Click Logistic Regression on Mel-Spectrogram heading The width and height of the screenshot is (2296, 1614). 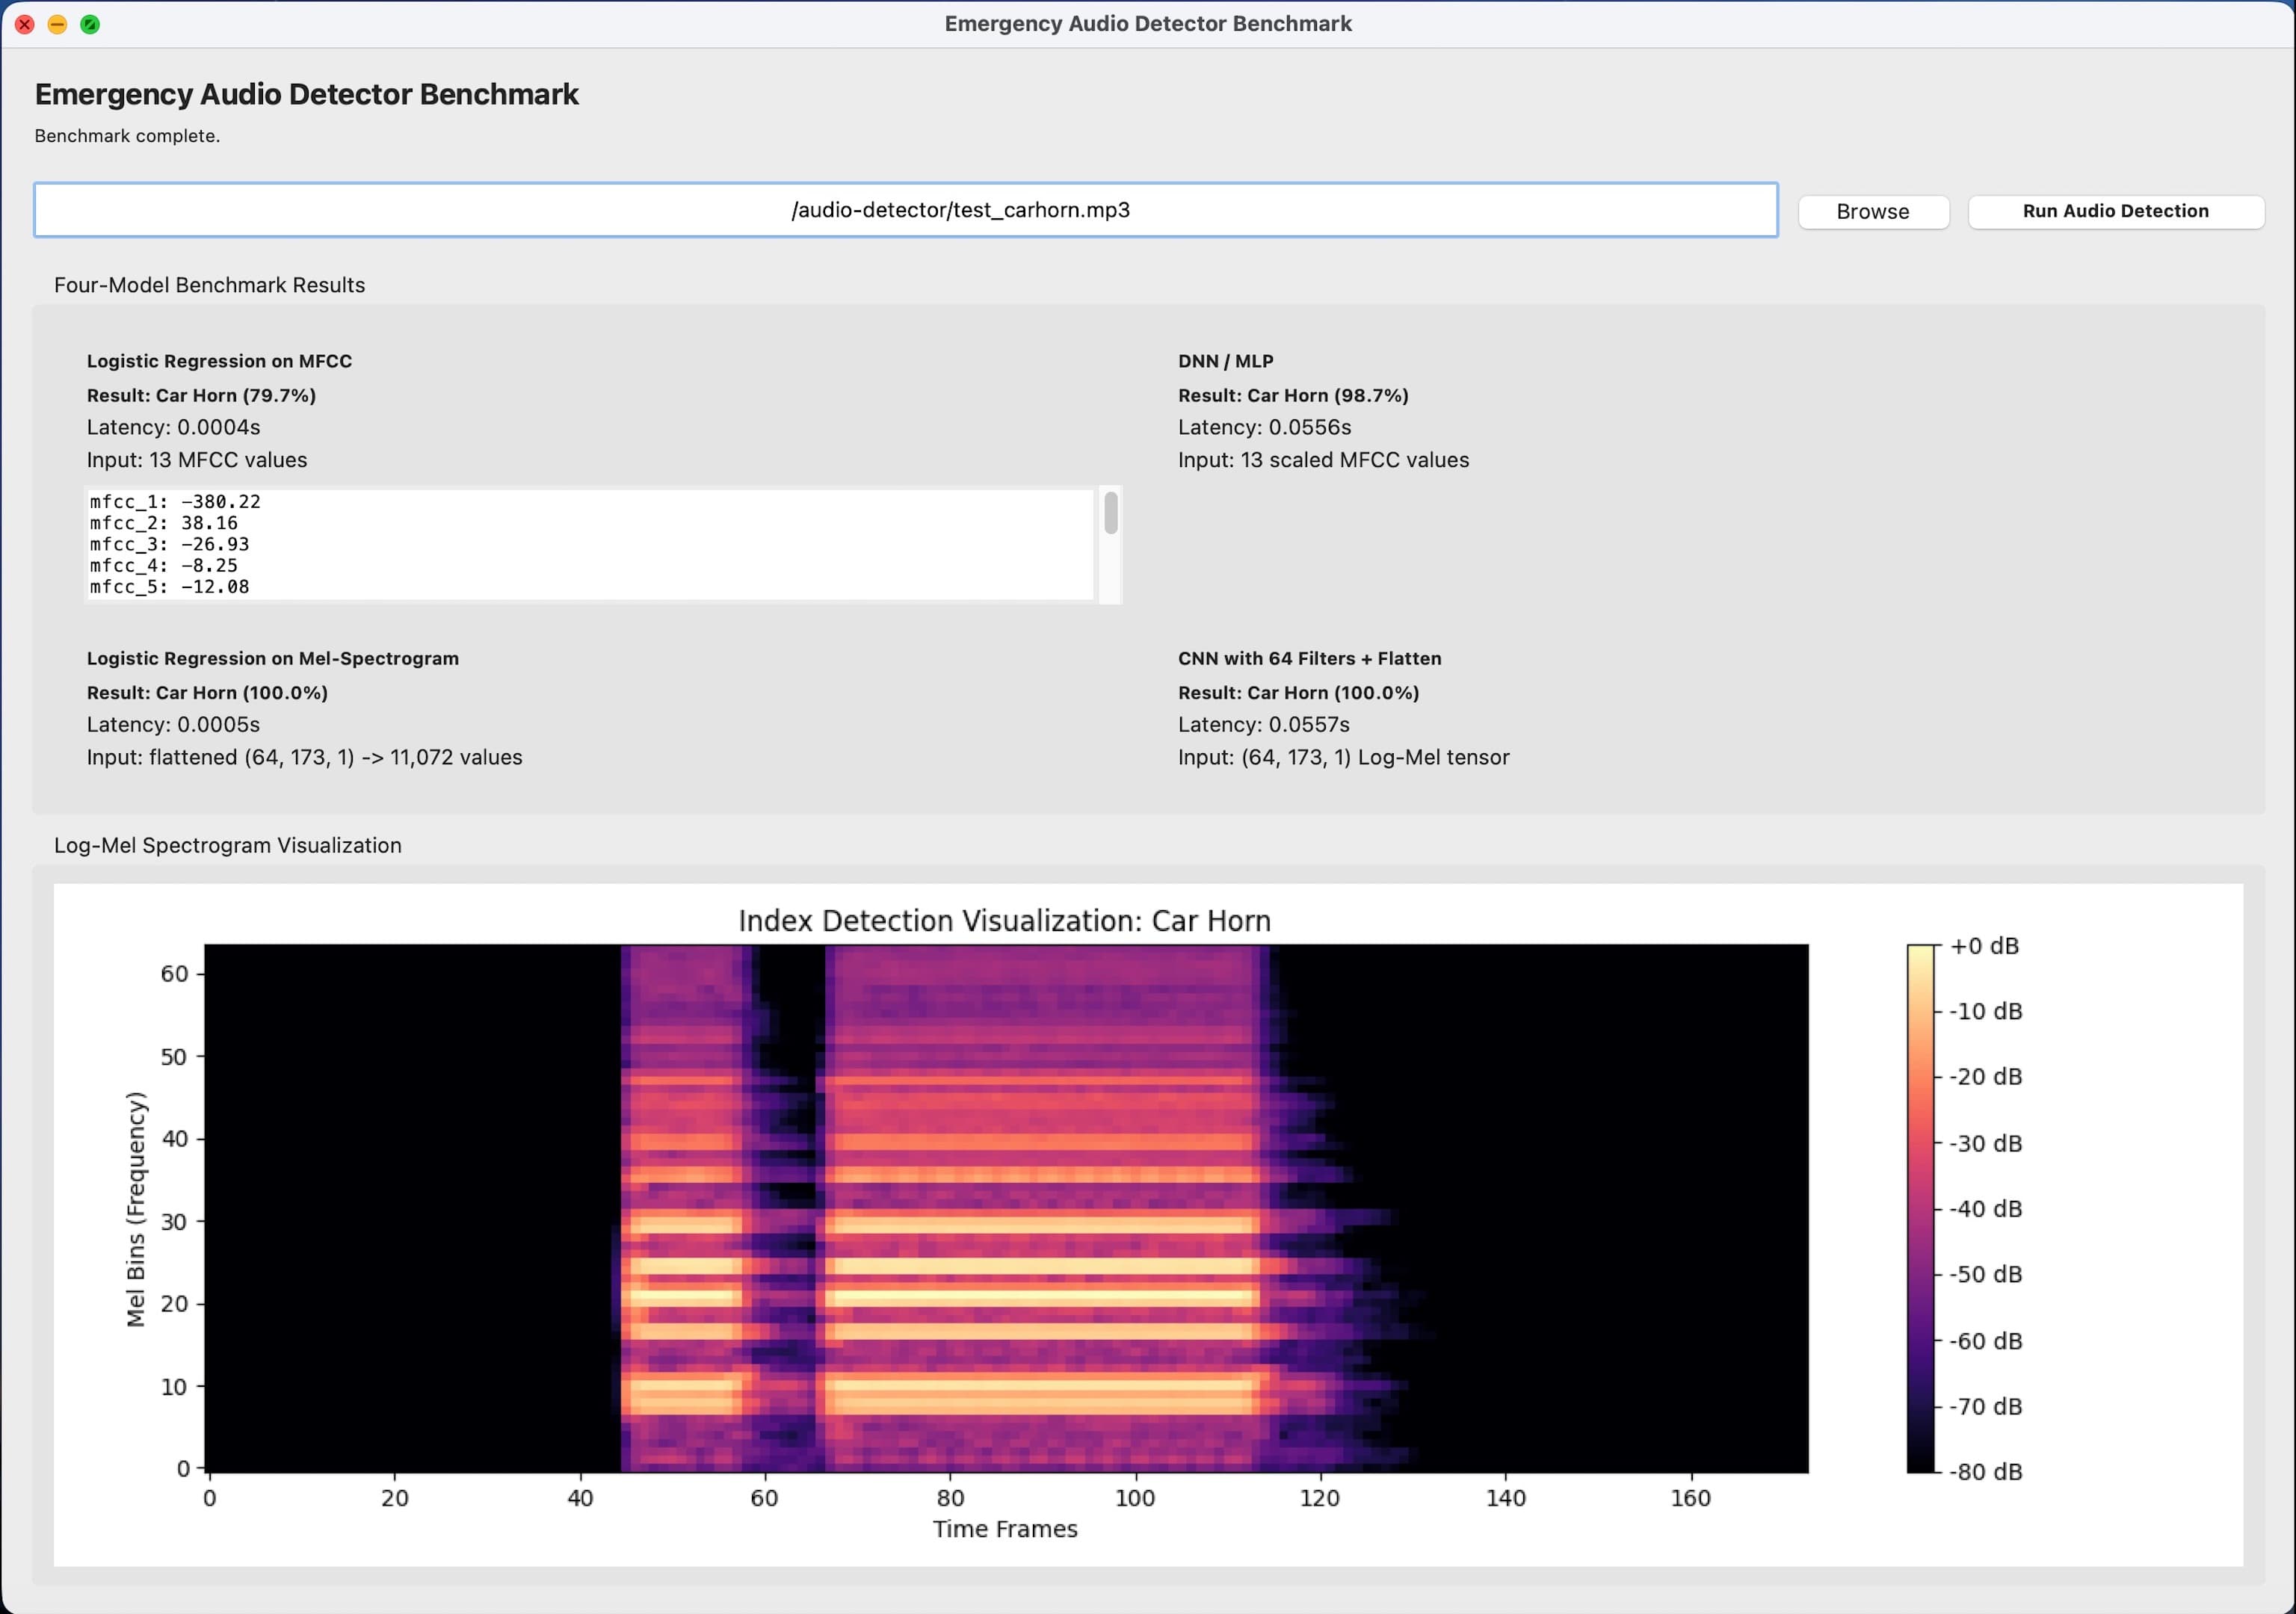point(273,658)
